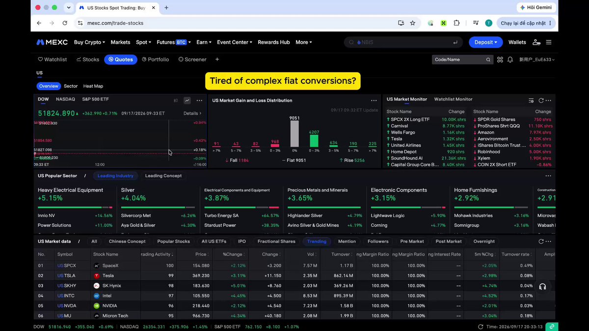Select the Overview view pill
The height and width of the screenshot is (331, 589).
49,86
